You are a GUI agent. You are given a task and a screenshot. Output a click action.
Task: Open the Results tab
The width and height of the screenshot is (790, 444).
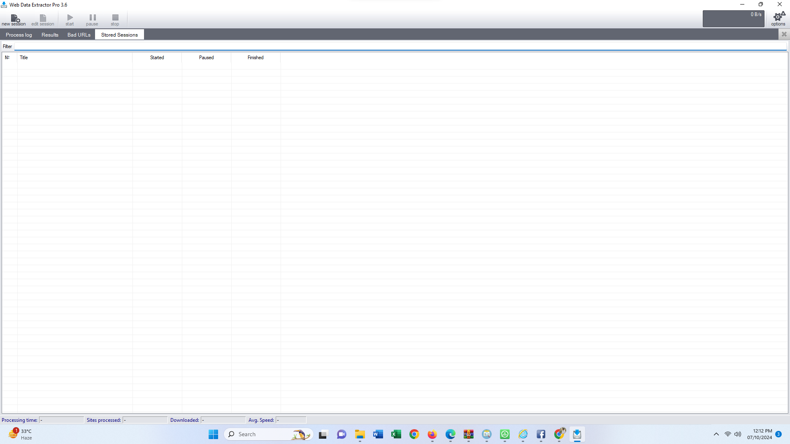coord(50,35)
